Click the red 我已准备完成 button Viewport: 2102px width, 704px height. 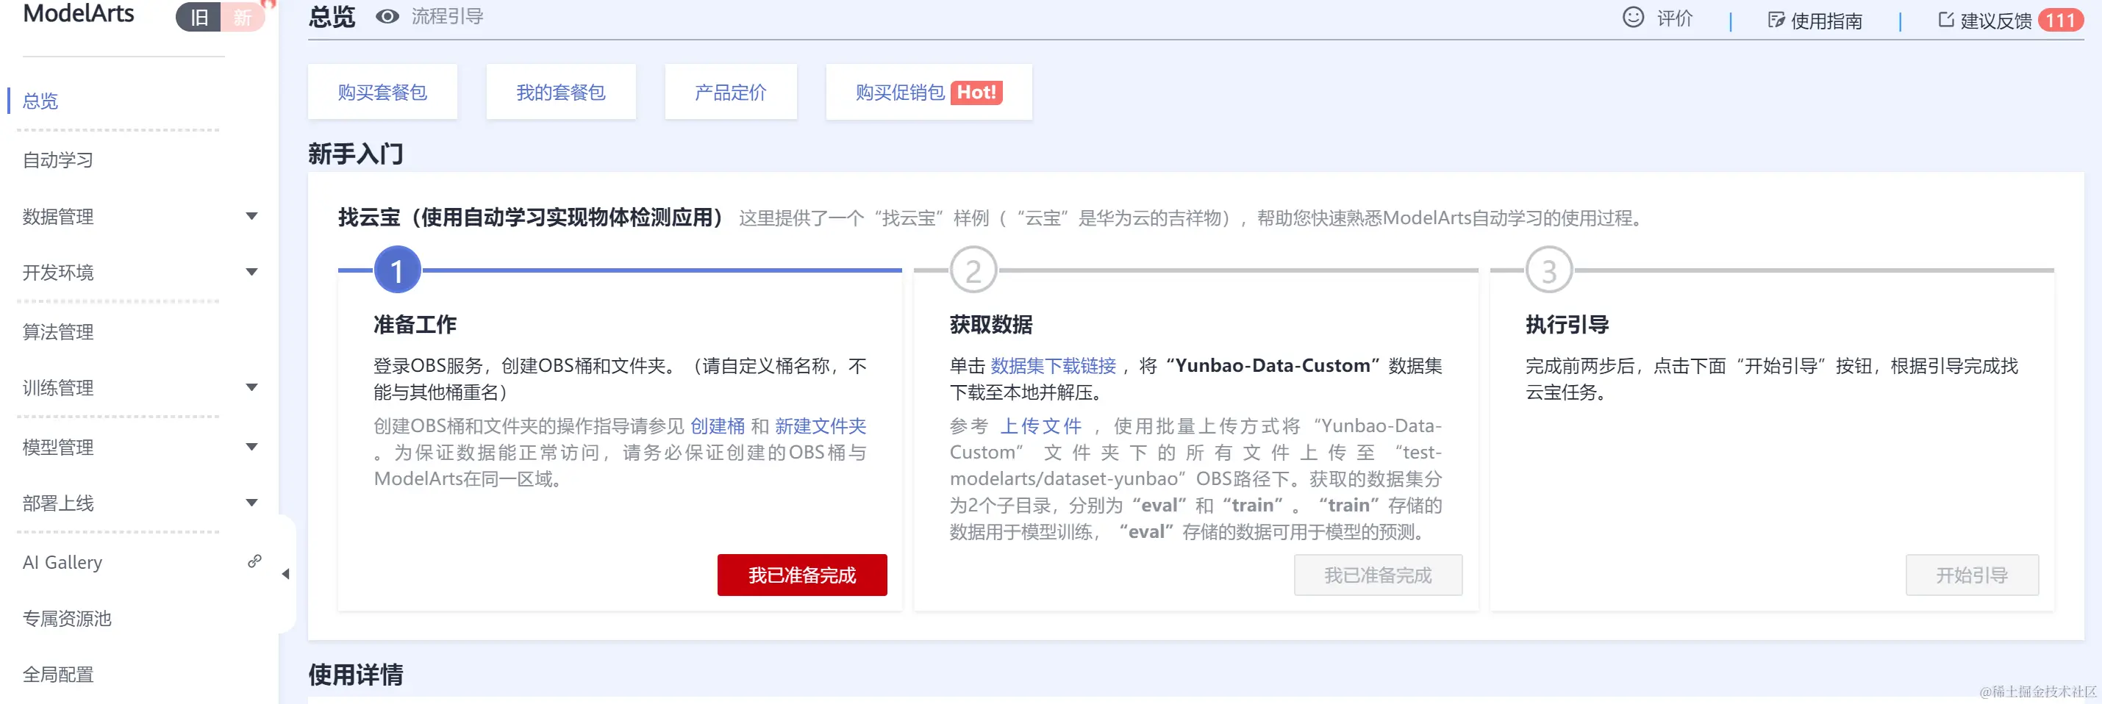802,575
